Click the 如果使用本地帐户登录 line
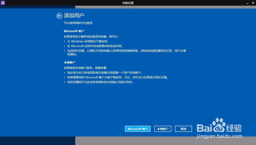 86,68
